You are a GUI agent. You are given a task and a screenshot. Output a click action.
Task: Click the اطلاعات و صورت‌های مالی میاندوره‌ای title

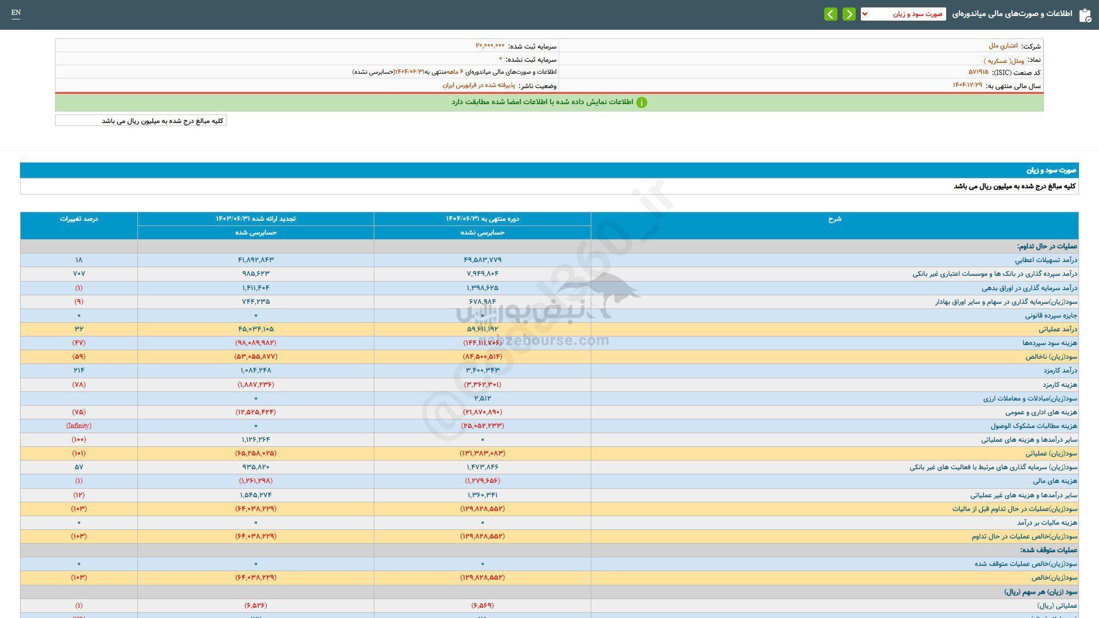pyautogui.click(x=1012, y=14)
